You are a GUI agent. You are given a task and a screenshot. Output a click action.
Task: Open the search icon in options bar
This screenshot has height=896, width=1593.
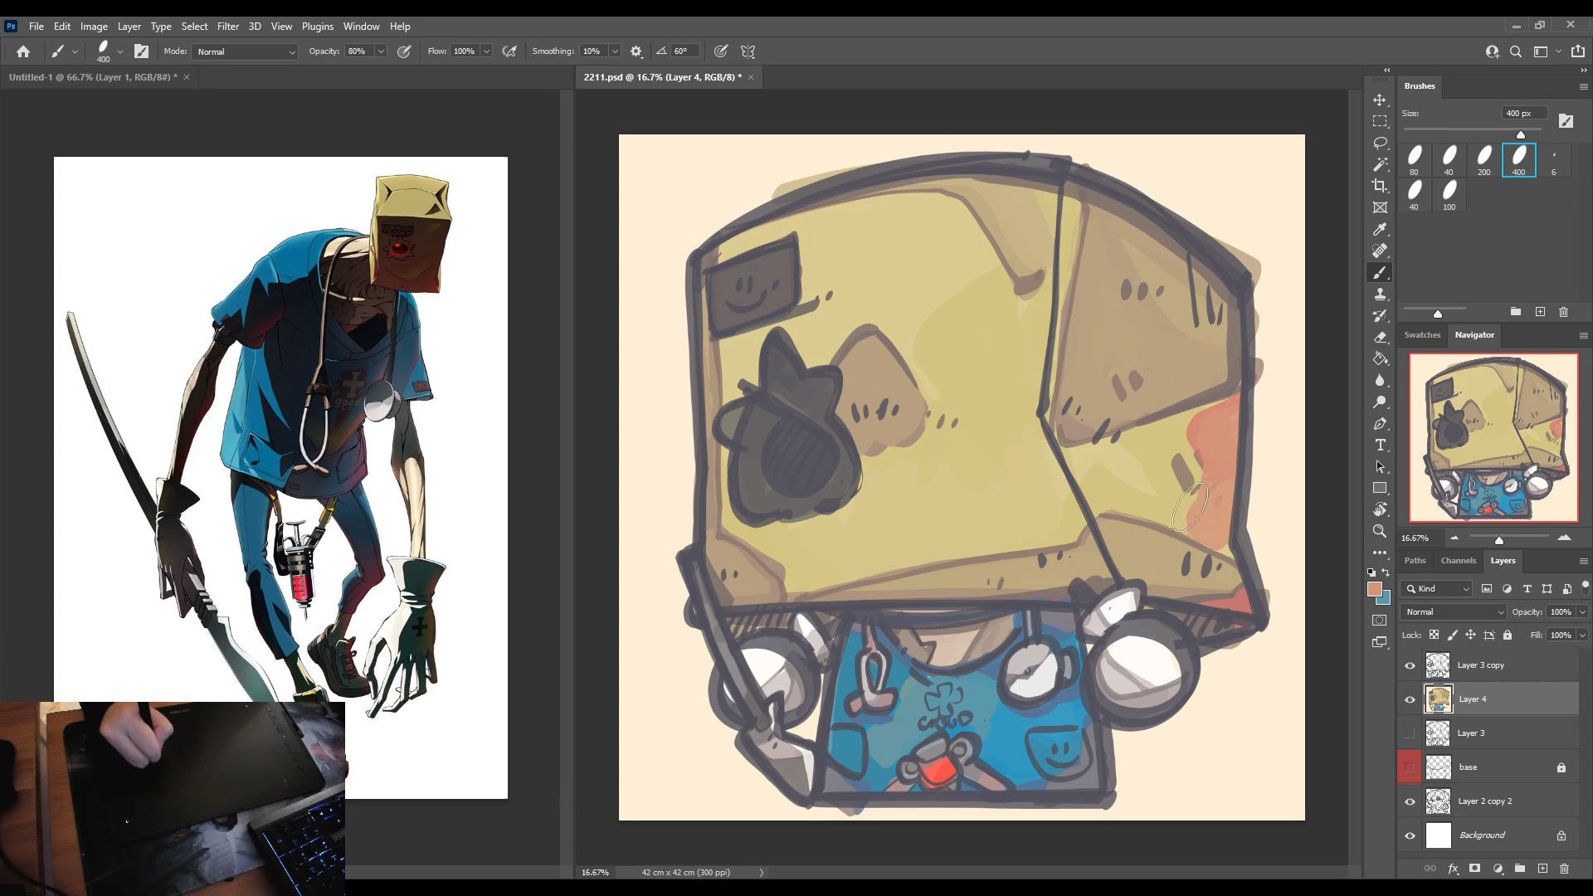point(1516,51)
